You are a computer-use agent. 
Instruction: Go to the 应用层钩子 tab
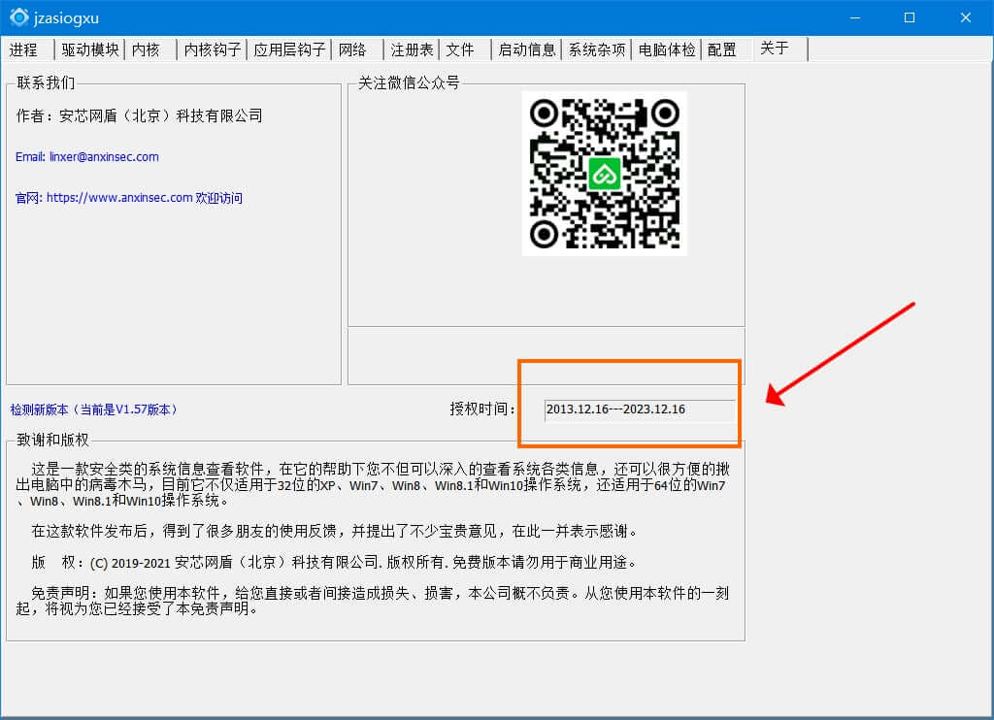[289, 49]
